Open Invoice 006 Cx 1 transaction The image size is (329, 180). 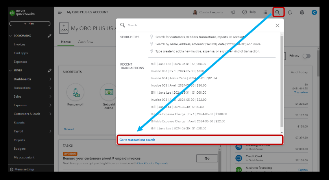pos(179,71)
